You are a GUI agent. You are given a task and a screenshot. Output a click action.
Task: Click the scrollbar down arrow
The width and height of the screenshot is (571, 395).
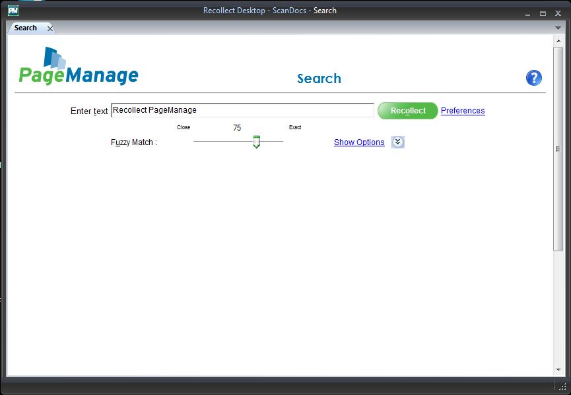point(558,370)
